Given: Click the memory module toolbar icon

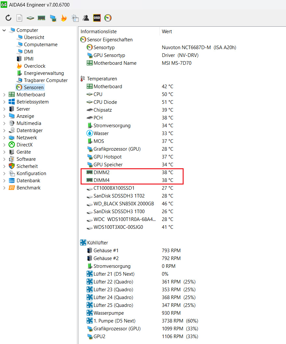Looking at the screenshot, I should (x=41, y=18).
